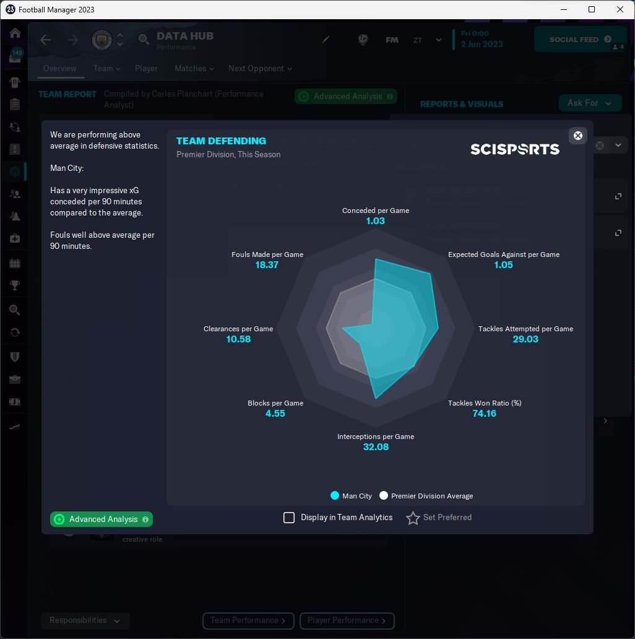Open the Competitions trophy icon in sidebar
The image size is (635, 639).
click(x=15, y=285)
